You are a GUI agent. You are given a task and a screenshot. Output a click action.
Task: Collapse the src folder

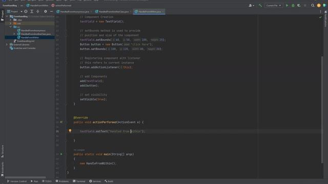pos(11,27)
